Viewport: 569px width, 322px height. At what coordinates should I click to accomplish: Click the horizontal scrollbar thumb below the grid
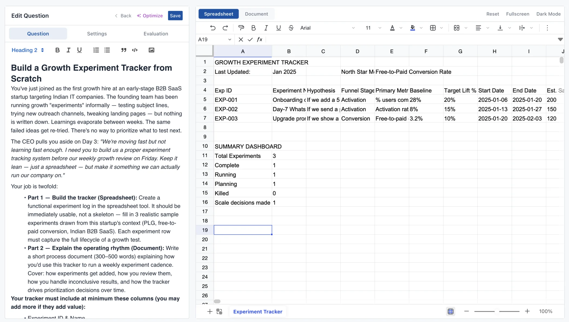pyautogui.click(x=217, y=301)
